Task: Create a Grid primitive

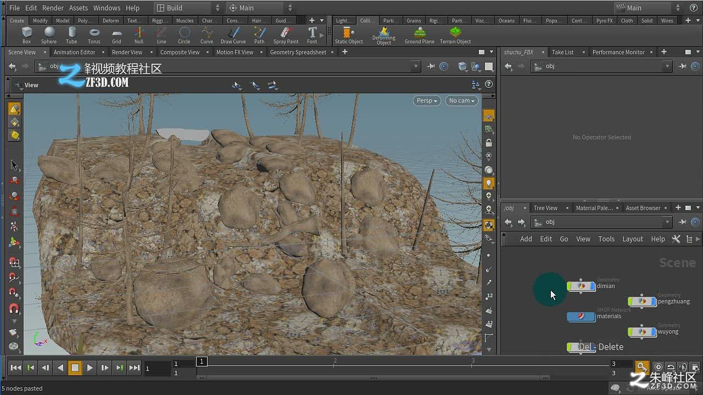Action: [x=116, y=36]
